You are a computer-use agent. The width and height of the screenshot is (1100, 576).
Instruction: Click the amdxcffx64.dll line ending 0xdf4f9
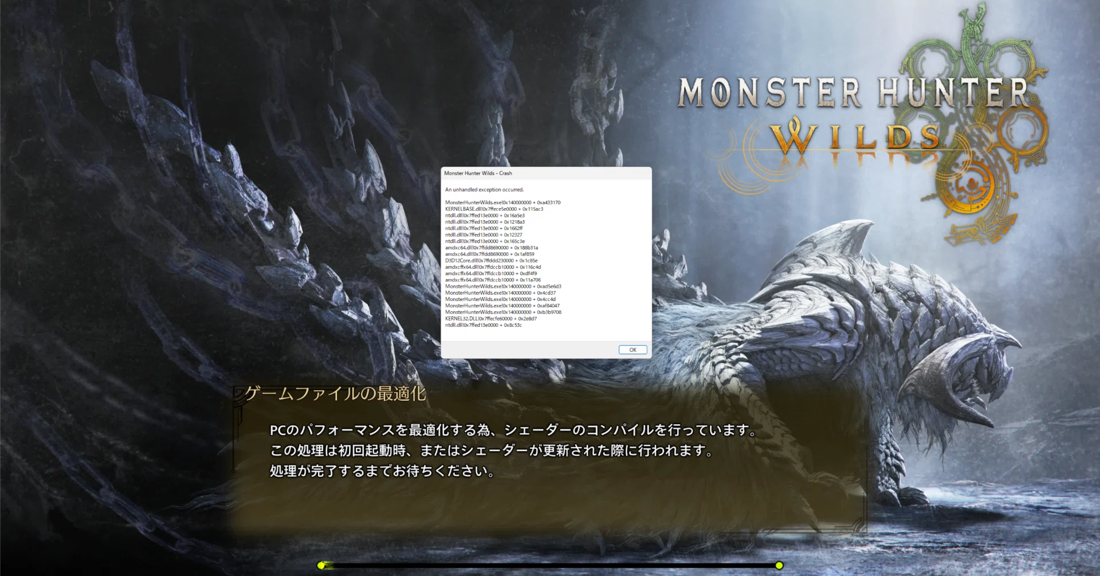point(491,273)
